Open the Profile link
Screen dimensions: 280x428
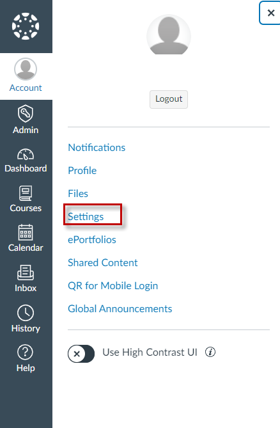coord(82,171)
